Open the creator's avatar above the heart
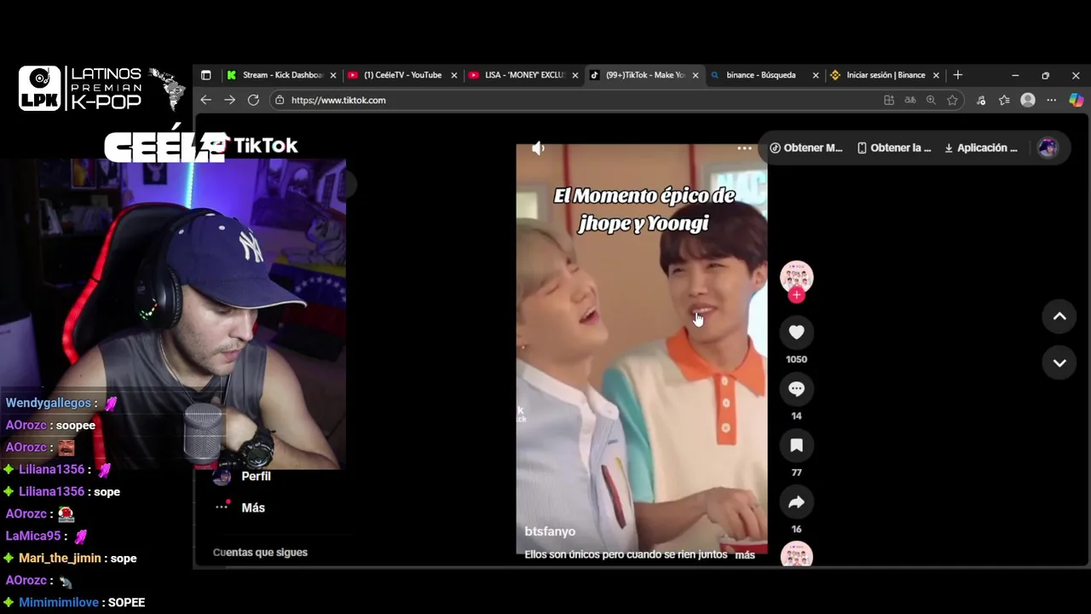 pos(796,277)
